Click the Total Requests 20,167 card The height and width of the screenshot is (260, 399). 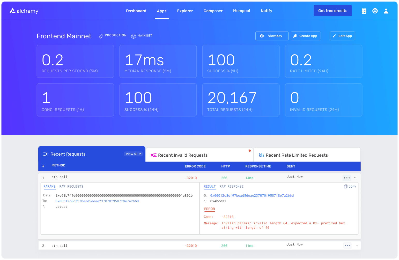point(241,100)
